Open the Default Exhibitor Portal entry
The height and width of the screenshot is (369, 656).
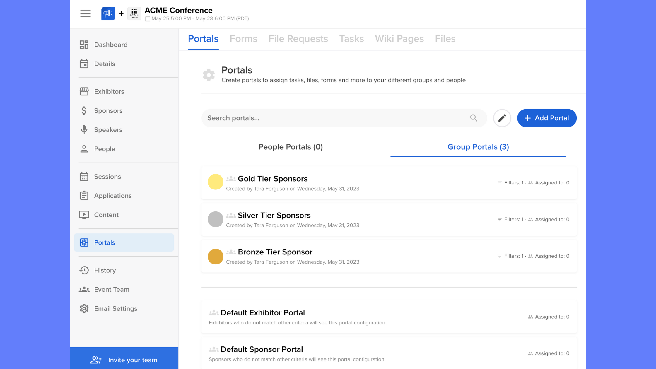pos(262,313)
